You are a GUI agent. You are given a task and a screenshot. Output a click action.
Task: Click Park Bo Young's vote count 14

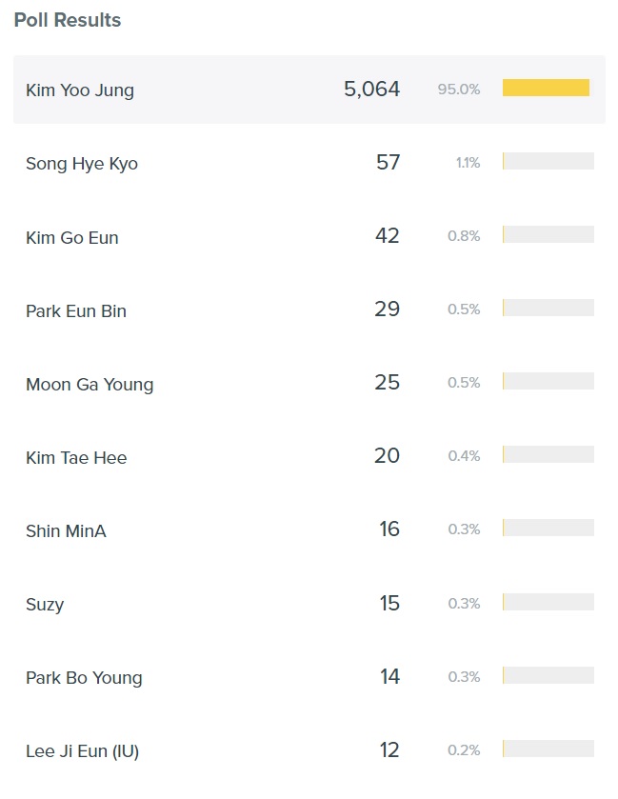click(x=389, y=676)
